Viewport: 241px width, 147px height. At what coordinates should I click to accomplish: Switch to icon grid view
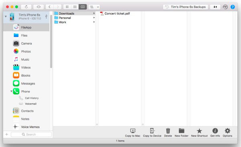click(x=67, y=7)
